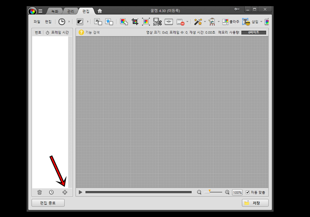Click the Honeycam color wheel logo
Screen dimensions: 310x217
pos(32,11)
